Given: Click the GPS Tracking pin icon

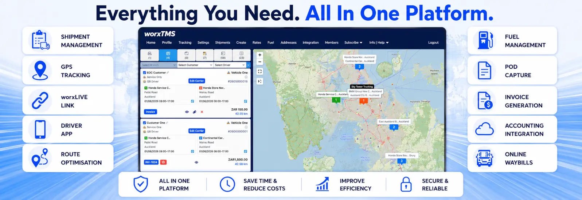Looking at the screenshot, I should (x=40, y=70).
